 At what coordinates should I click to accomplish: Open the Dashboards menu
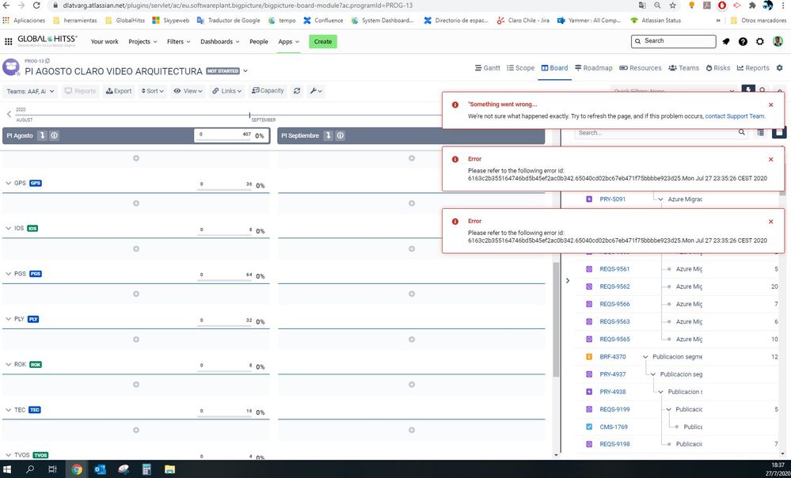point(220,41)
